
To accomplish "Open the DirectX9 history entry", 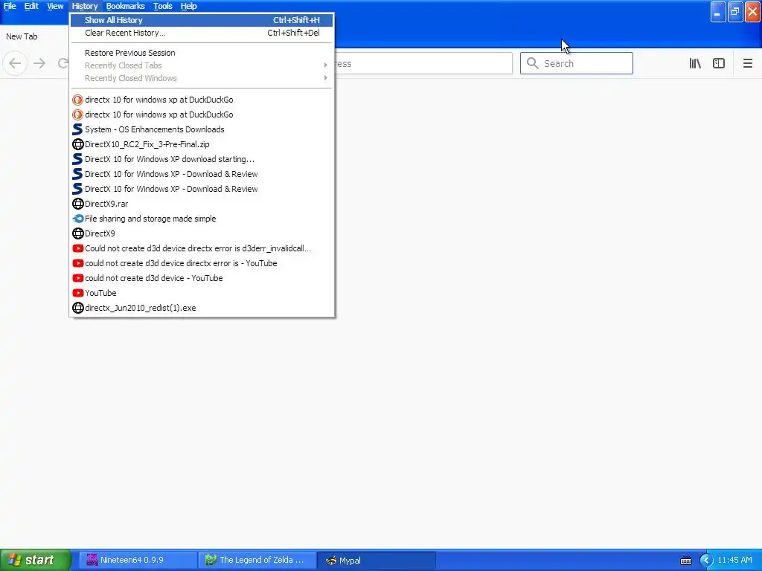I will tap(202, 234).
